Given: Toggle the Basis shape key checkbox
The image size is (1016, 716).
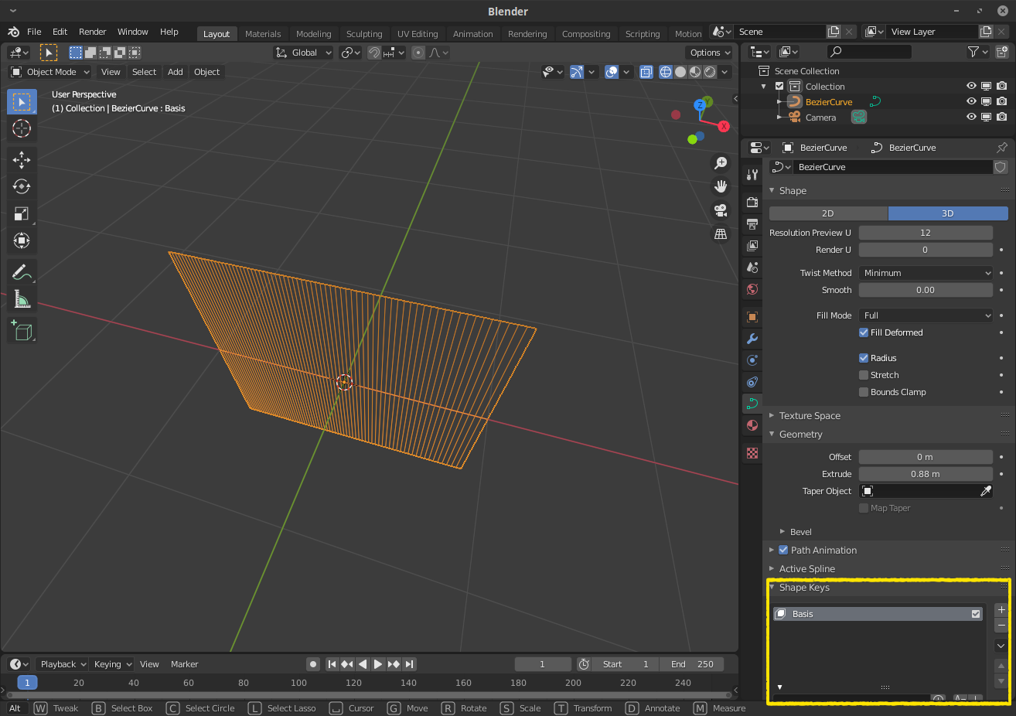Looking at the screenshot, I should [x=976, y=614].
